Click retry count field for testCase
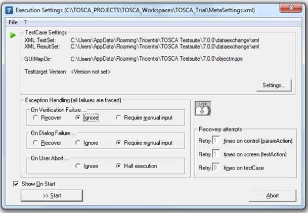The image size is (308, 213). [x=215, y=167]
